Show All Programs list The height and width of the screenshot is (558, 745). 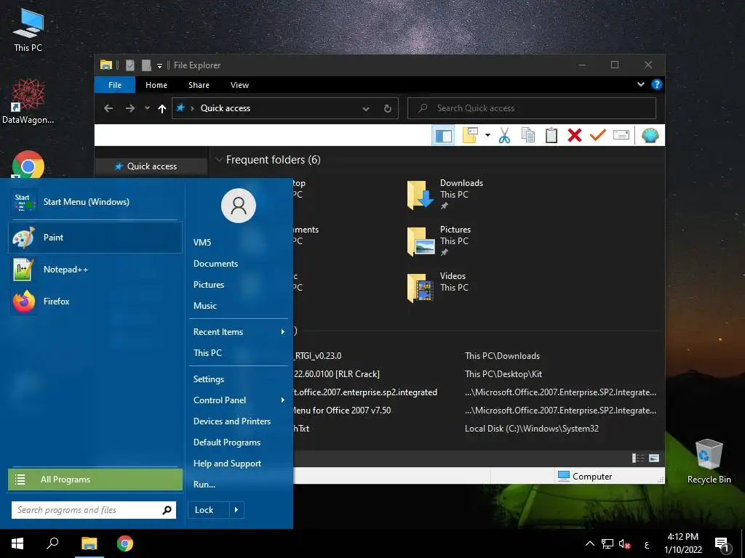tap(95, 480)
